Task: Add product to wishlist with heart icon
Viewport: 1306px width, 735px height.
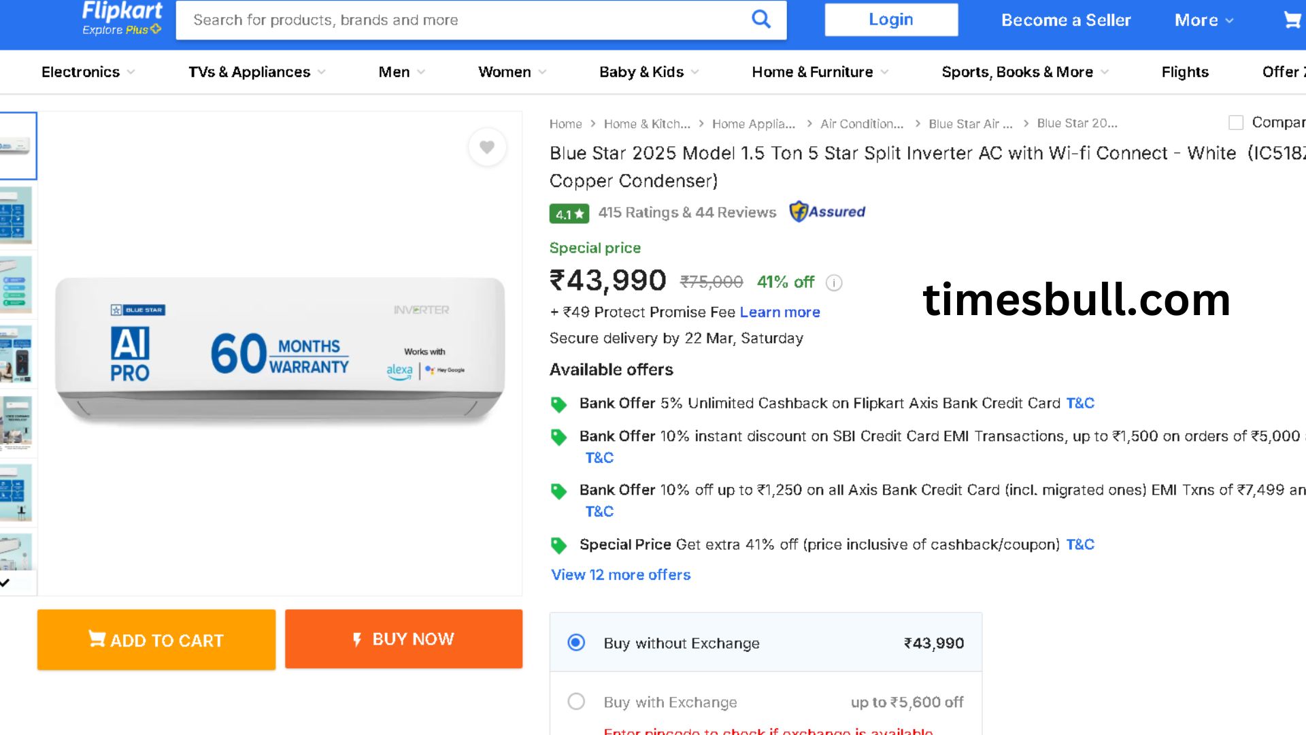Action: [x=487, y=146]
